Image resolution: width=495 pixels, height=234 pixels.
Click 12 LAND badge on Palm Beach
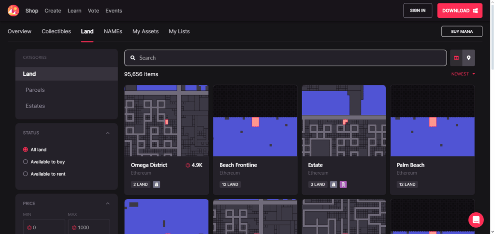(x=407, y=184)
